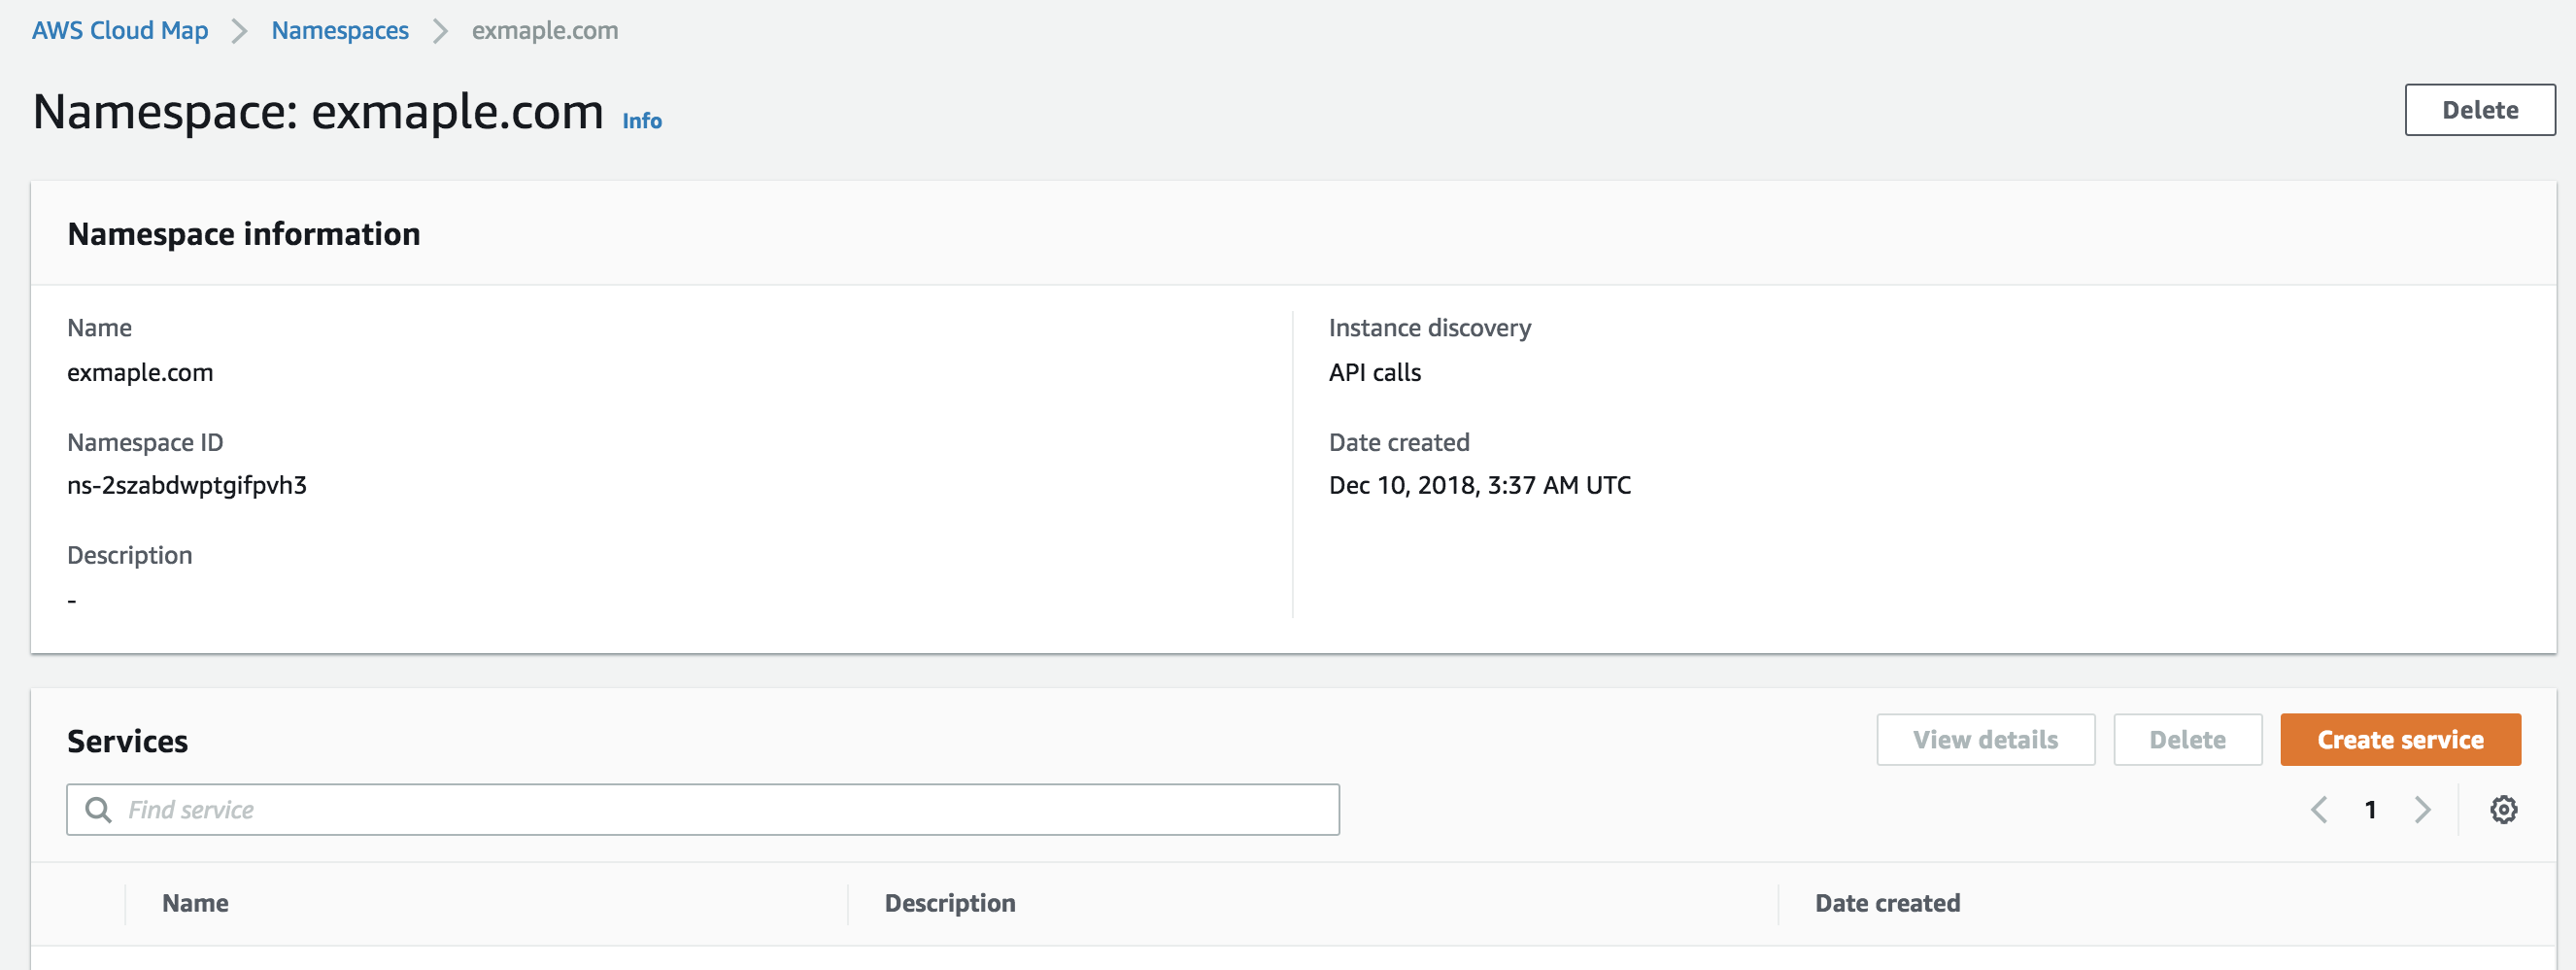The width and height of the screenshot is (2576, 970).
Task: Click Delete in the Services section
Action: [2187, 739]
